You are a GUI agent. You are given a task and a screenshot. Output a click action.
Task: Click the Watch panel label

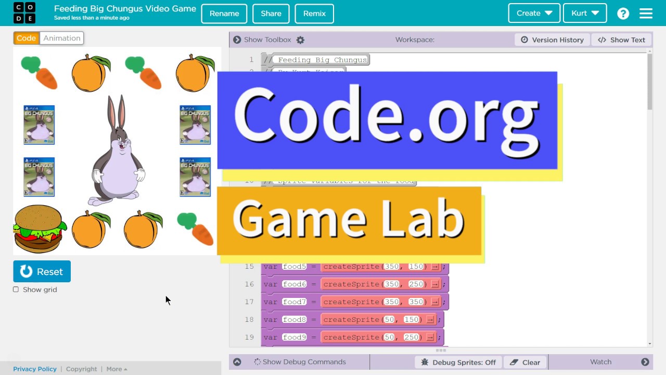point(600,362)
